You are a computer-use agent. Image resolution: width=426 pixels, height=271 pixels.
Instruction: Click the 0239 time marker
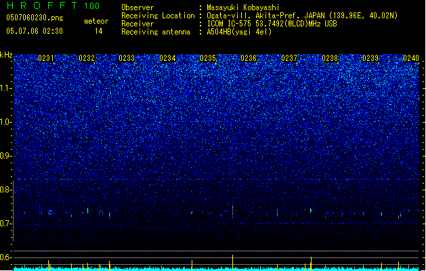point(370,58)
